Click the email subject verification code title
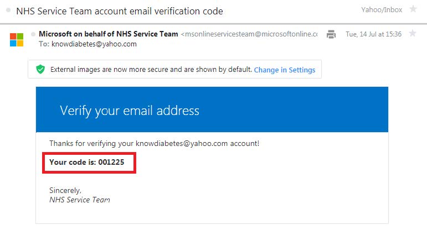Image resolution: width=427 pixels, height=235 pixels. pyautogui.click(x=120, y=11)
